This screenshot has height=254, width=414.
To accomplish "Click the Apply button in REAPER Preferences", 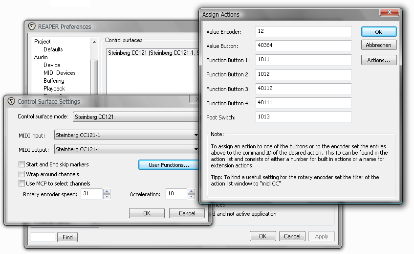I will point(321,236).
